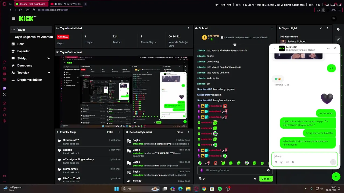344x193 pixels.
Task: Open Başarılar in the sidebar
Action: click(23, 51)
